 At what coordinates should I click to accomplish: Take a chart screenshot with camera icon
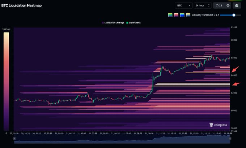[x=237, y=5]
